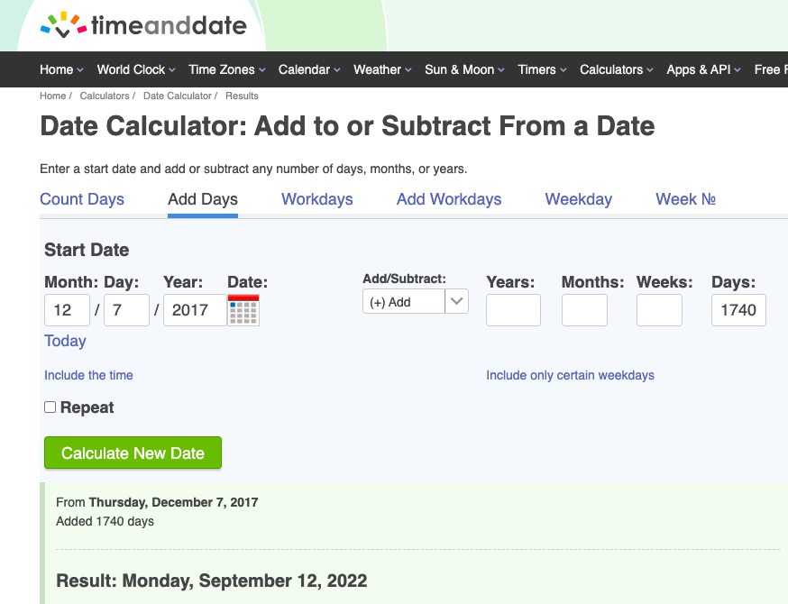The height and width of the screenshot is (604, 788).
Task: Set start date with Today link
Action: 65,341
